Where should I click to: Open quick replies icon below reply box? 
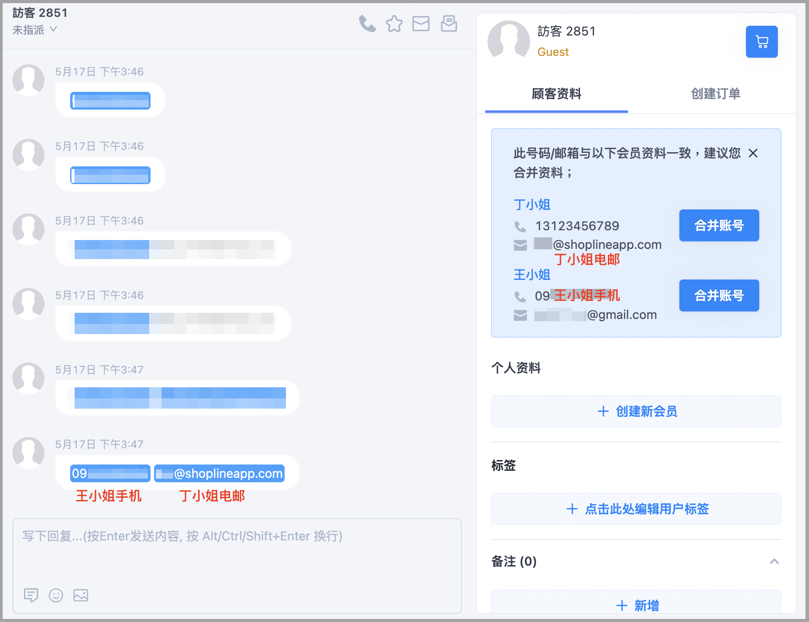(31, 595)
